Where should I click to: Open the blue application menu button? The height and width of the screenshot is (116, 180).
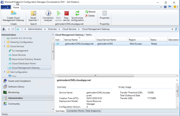[6, 7]
